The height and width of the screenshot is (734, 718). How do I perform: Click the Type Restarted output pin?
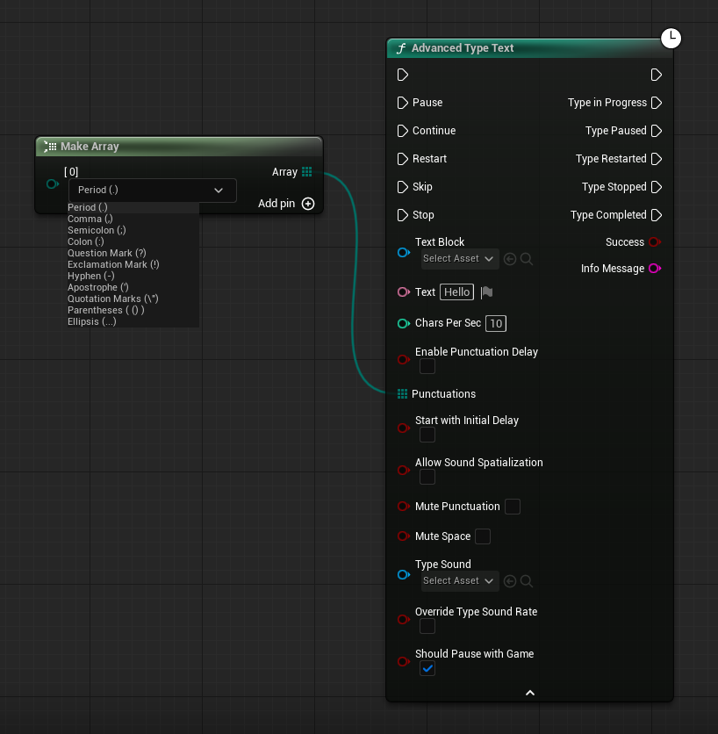click(657, 159)
